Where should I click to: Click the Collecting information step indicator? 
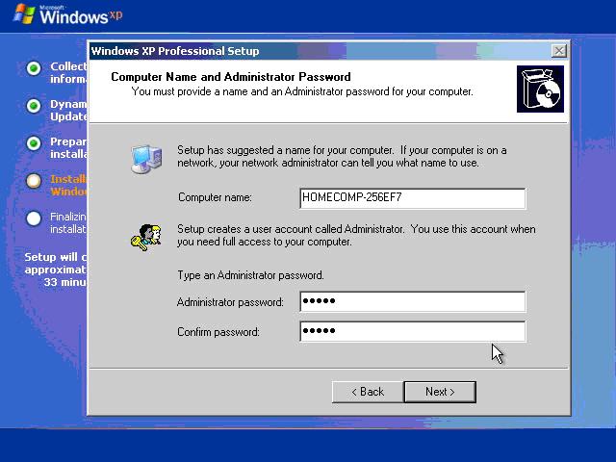coord(34,68)
